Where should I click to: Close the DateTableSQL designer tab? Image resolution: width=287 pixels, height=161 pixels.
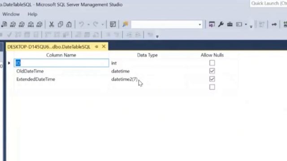pos(104,47)
